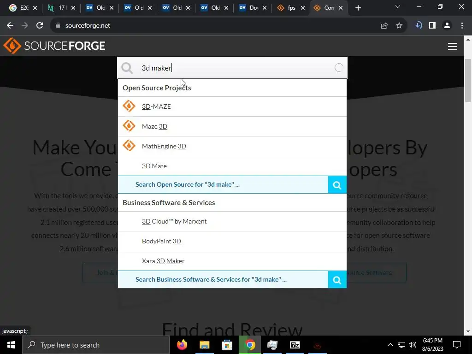Click the Chrome taskbar icon
This screenshot has width=472, height=354.
tap(249, 345)
